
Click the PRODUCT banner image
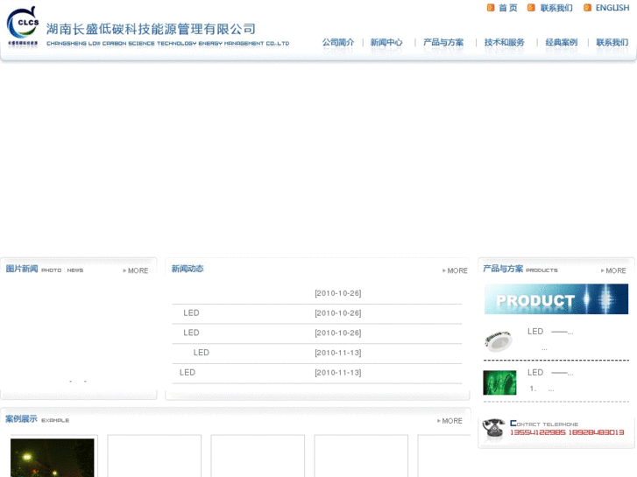coord(556,299)
